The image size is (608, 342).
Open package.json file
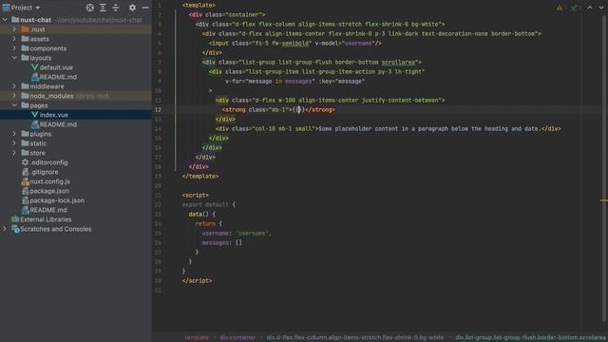pos(49,191)
